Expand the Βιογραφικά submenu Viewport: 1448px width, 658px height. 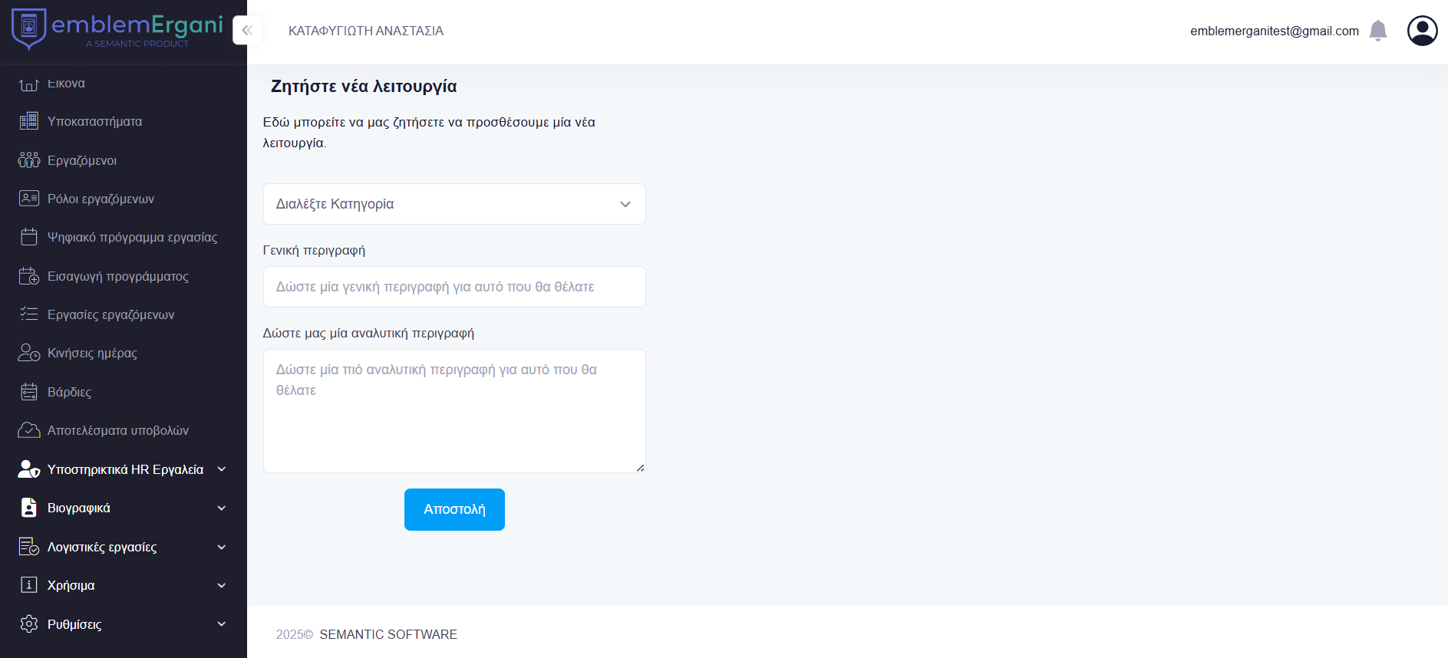(222, 508)
